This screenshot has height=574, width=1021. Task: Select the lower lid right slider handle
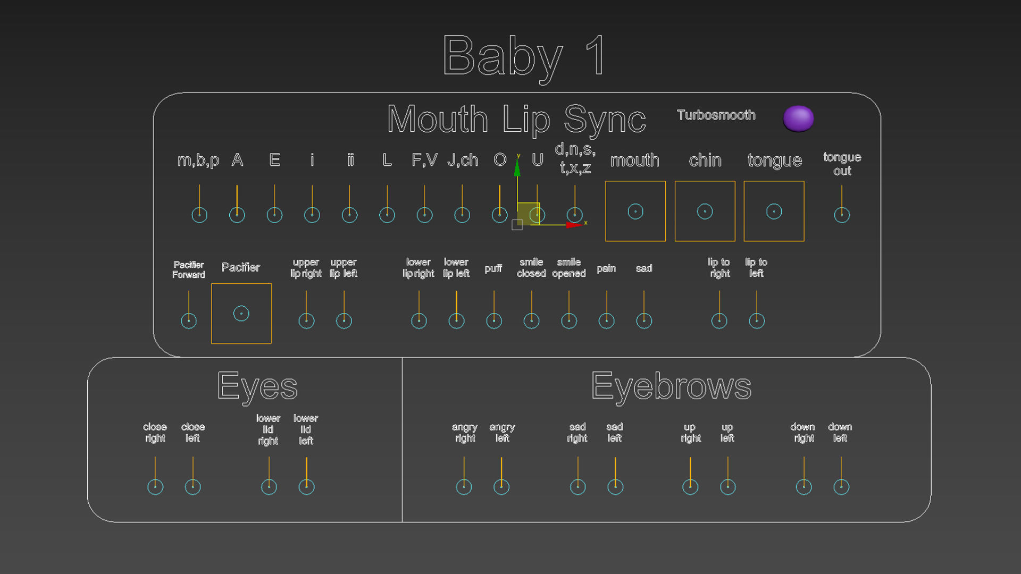coord(269,487)
